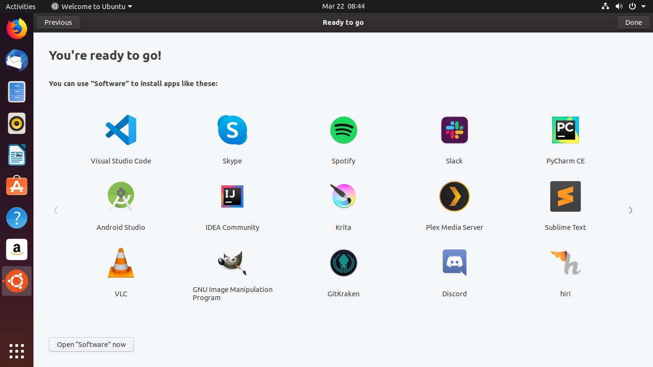
Task: Open the Activities overview
Action: pos(21,6)
